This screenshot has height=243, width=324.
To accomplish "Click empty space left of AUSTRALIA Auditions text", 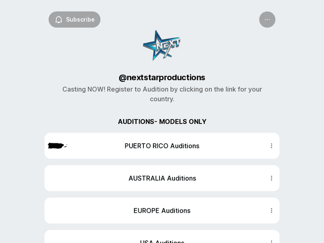I will click(86, 178).
